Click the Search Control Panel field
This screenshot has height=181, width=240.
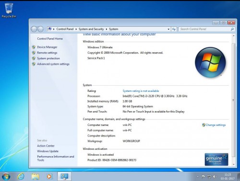pos(205,29)
